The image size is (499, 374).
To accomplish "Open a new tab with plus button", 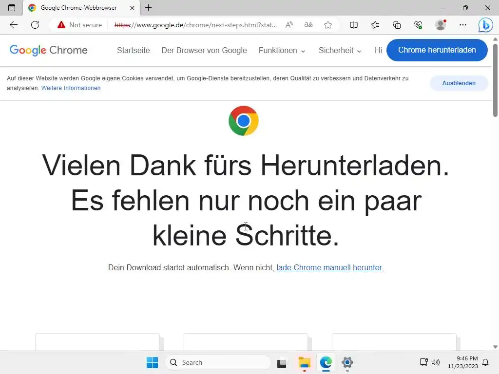I will (148, 8).
